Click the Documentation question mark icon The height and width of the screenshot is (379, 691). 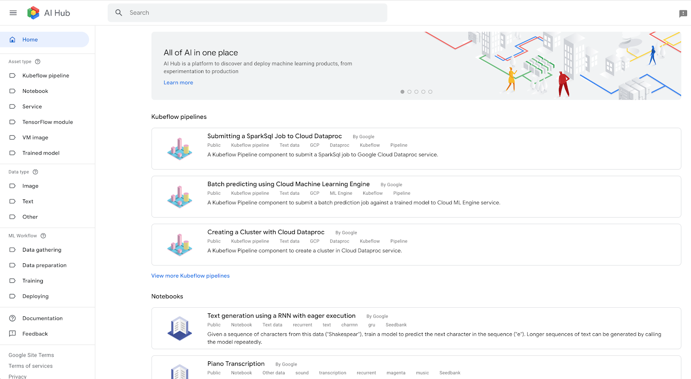tap(13, 319)
